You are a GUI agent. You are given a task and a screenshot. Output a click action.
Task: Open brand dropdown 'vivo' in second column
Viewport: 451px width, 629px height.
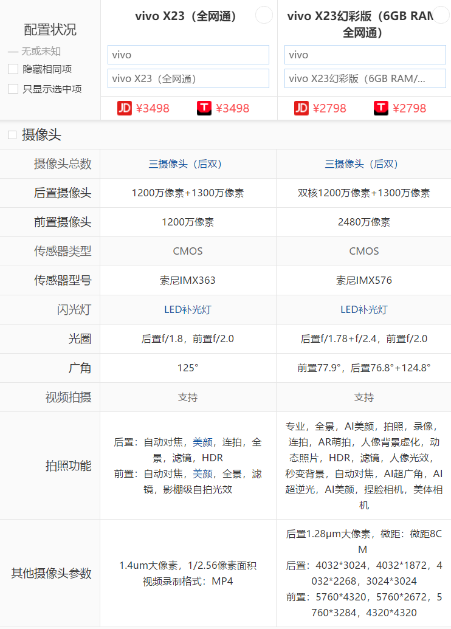[x=365, y=55]
